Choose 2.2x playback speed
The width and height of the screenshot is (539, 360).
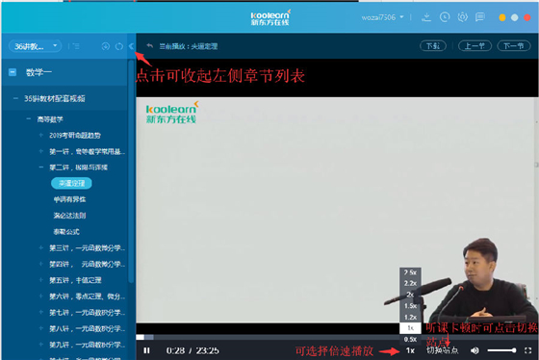pyautogui.click(x=410, y=283)
